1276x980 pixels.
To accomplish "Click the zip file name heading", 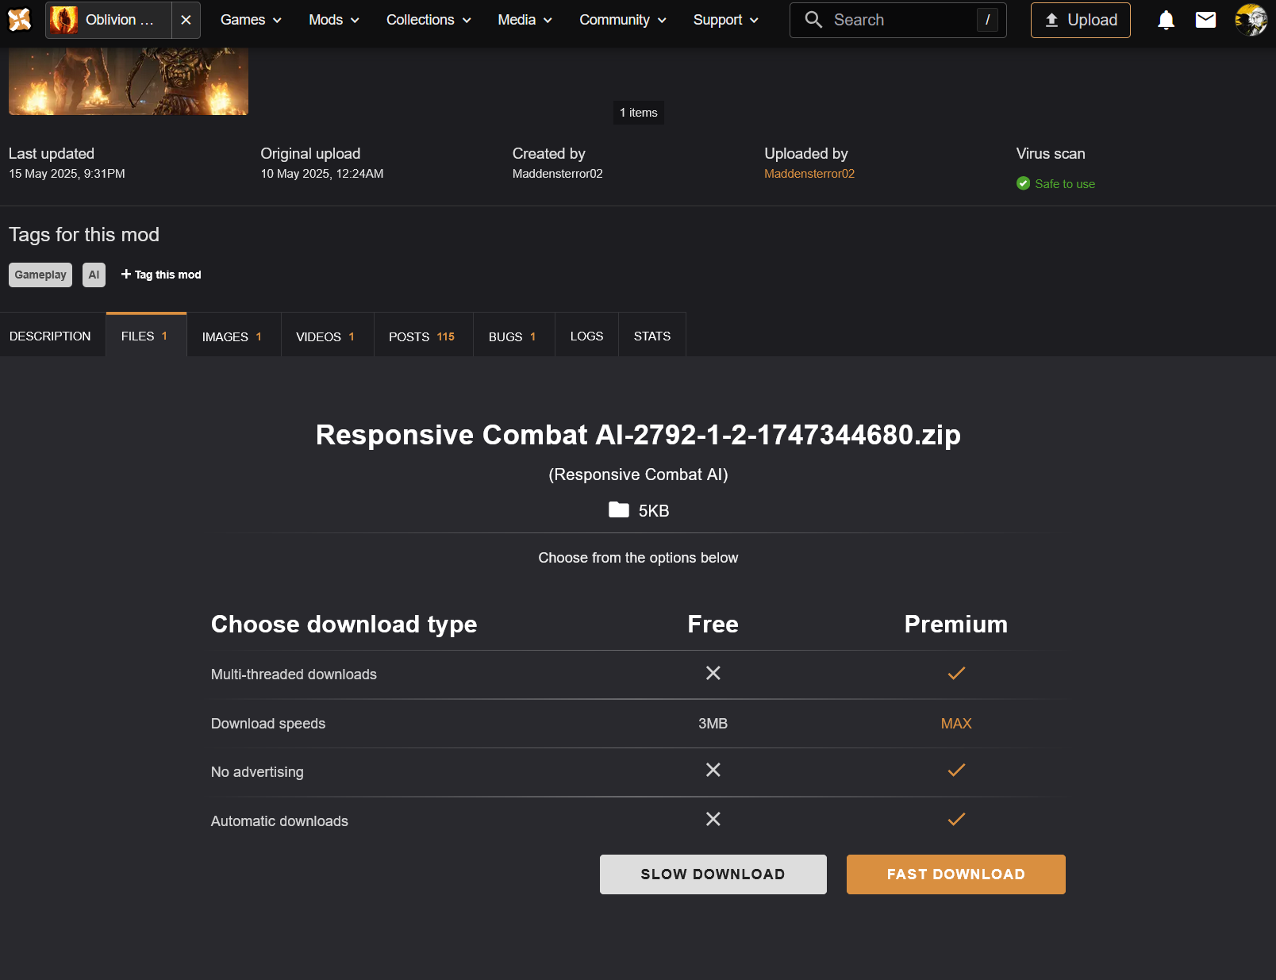I will [638, 435].
